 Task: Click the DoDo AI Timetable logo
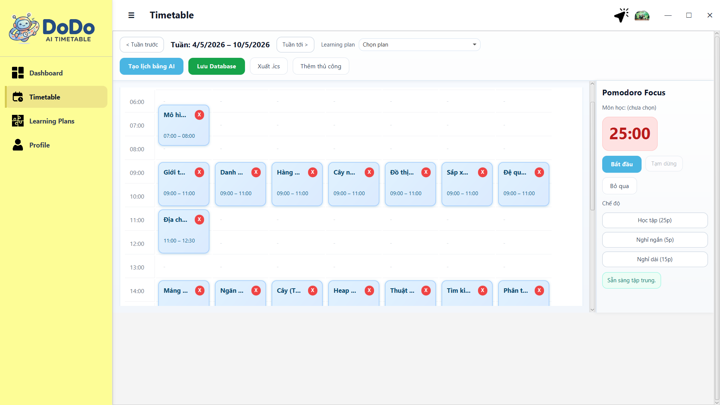click(52, 29)
